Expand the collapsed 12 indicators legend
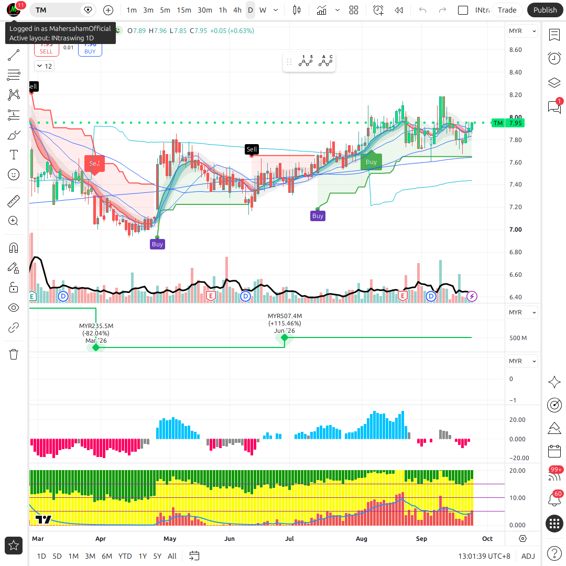566x566 pixels. point(45,66)
